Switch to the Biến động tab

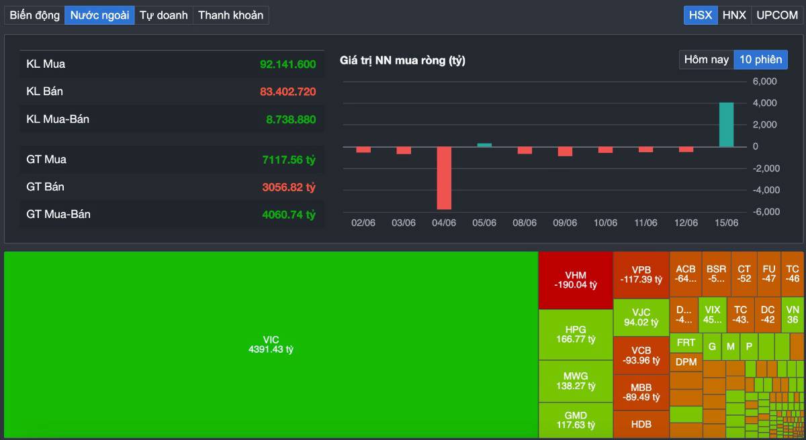coord(35,15)
